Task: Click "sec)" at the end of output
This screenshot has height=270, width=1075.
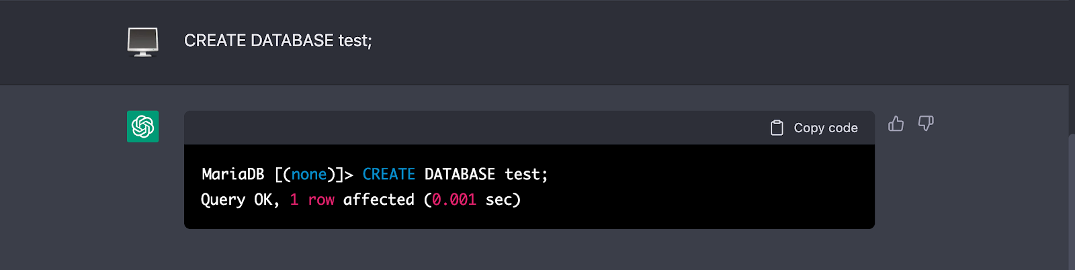Action: point(503,200)
